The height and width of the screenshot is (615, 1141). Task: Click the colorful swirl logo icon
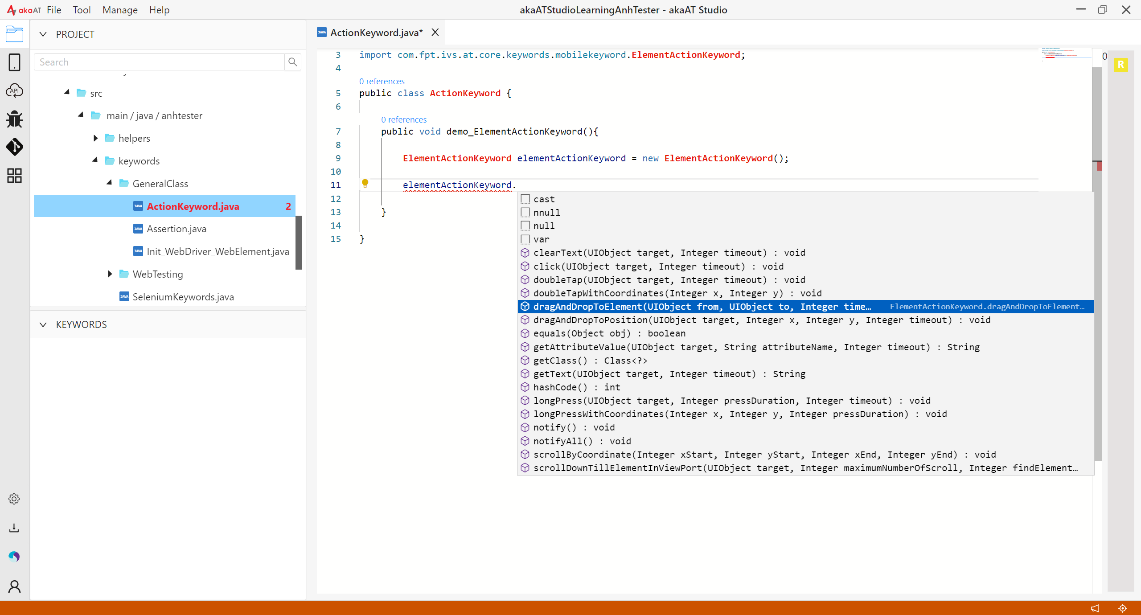[14, 556]
